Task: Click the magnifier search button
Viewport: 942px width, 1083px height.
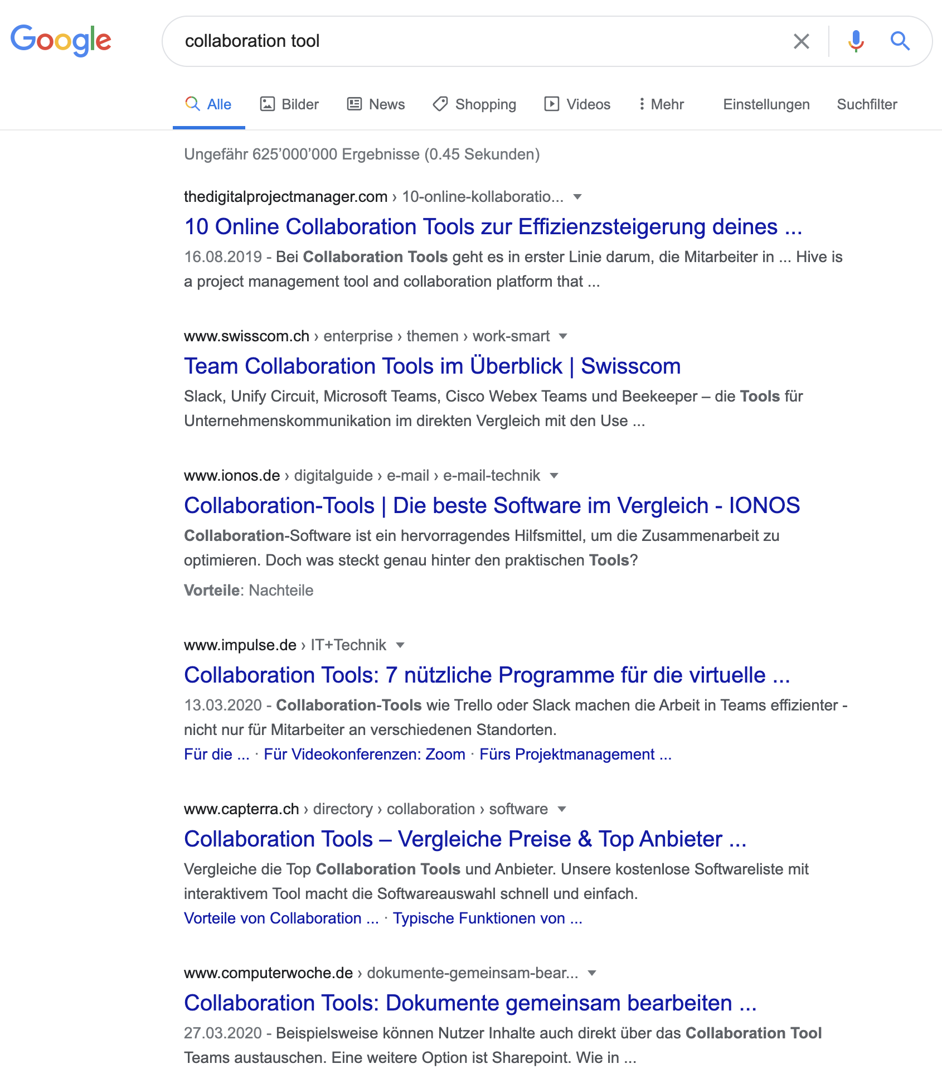Action: (x=900, y=41)
